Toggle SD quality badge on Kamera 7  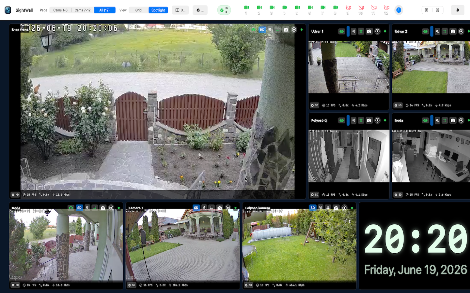tap(196, 208)
